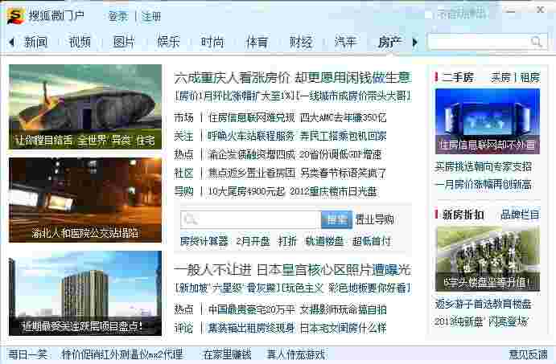Open the 房贷计算器 link
Screen dimensions: 556x364
[204, 241]
